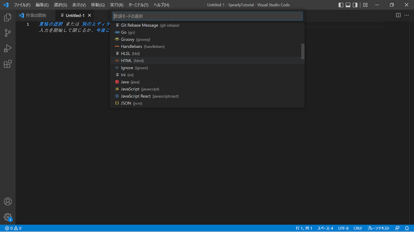This screenshot has width=414, height=232.
Task: Open the ターミナル(T) menu
Action: tap(138, 5)
